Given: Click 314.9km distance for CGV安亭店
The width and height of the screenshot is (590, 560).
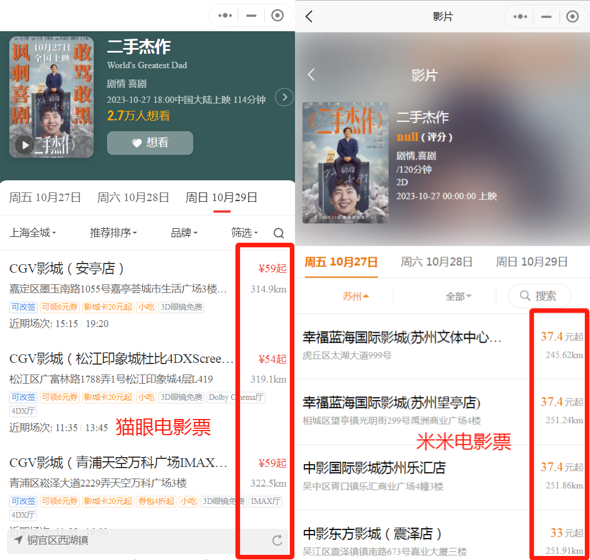Looking at the screenshot, I should (x=268, y=289).
